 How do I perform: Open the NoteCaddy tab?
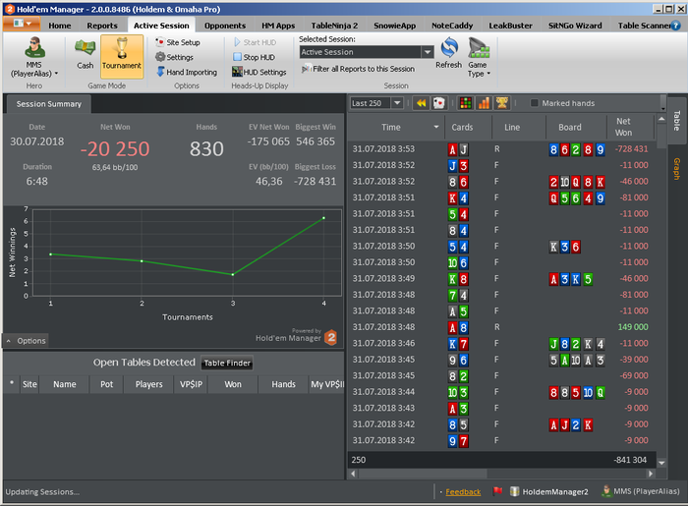pos(452,26)
